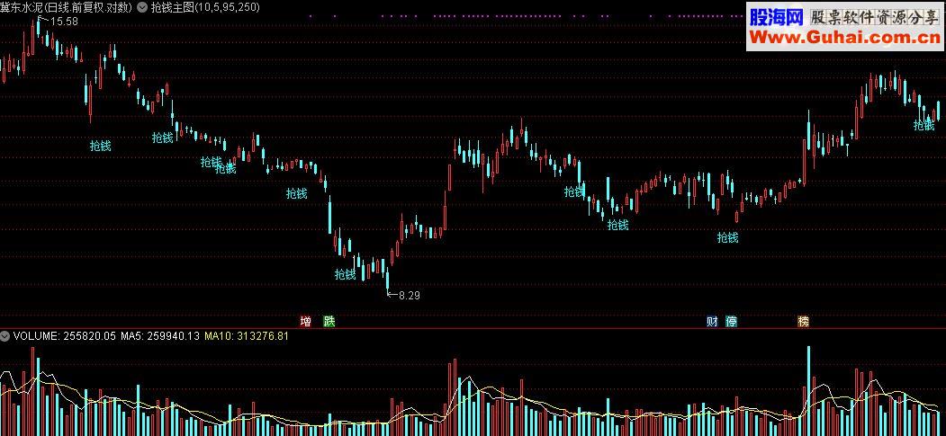Click the 8.29 low price label
This screenshot has width=946, height=436.
pyautogui.click(x=410, y=296)
